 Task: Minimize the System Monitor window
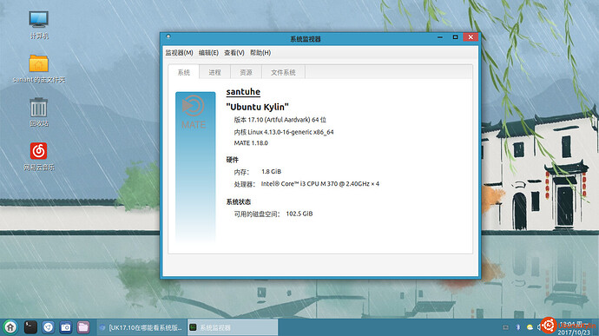(x=440, y=37)
